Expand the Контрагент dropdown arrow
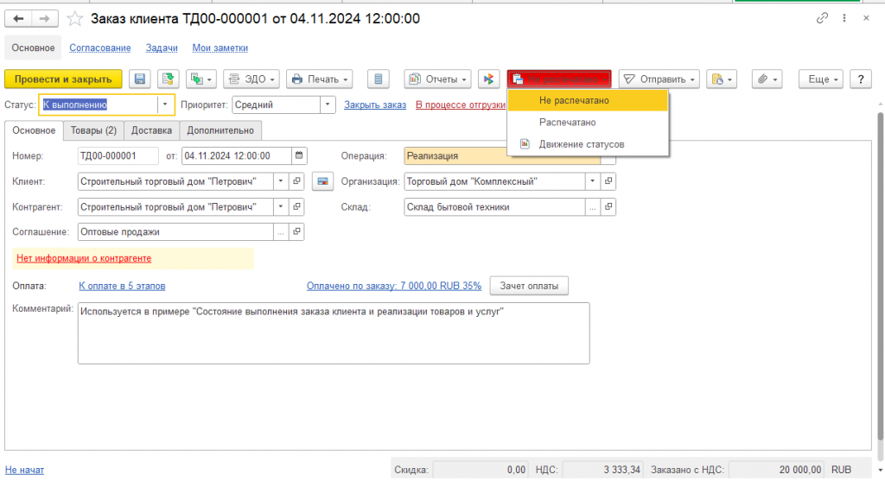This screenshot has height=487, width=885. click(281, 207)
